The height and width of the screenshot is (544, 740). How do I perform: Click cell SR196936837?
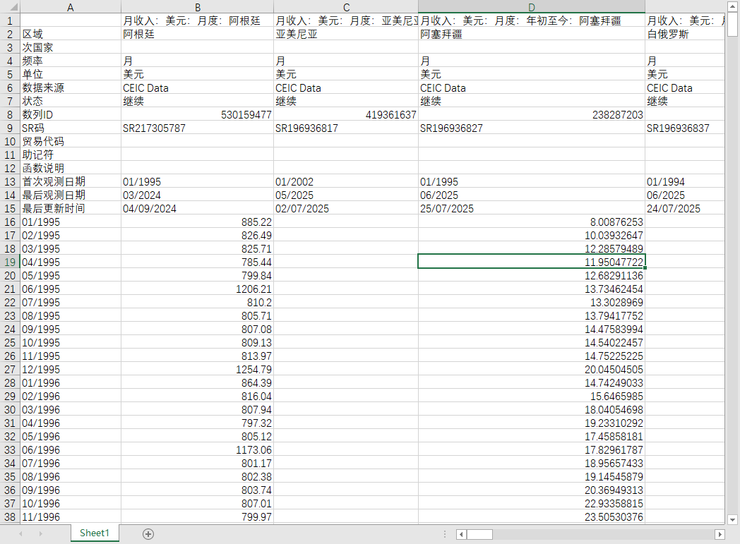[x=685, y=128]
